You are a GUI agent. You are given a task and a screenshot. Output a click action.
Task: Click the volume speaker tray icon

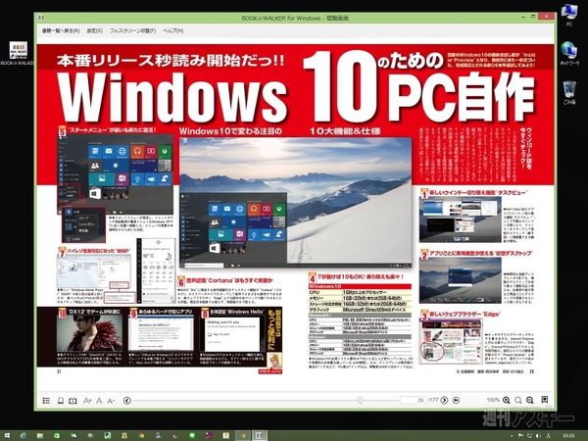[538, 435]
